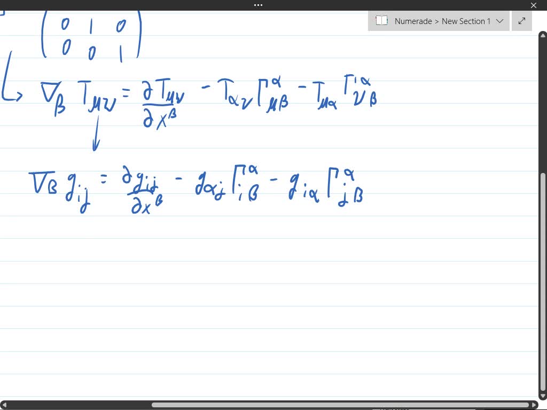
Task: Select the New Section 1 breadcrumb label
Action: click(467, 21)
